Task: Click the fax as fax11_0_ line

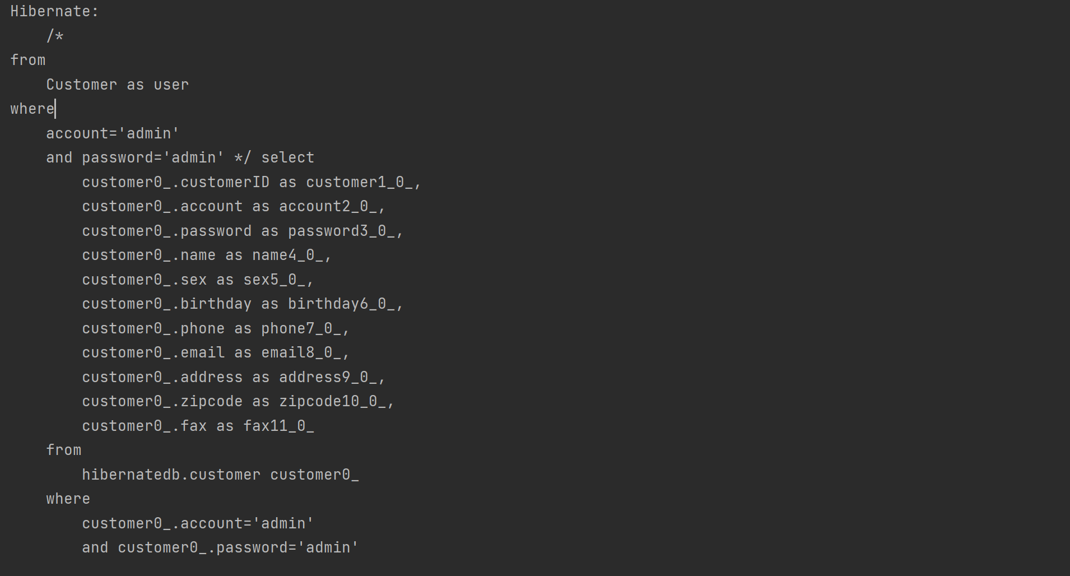Action: pos(198,426)
